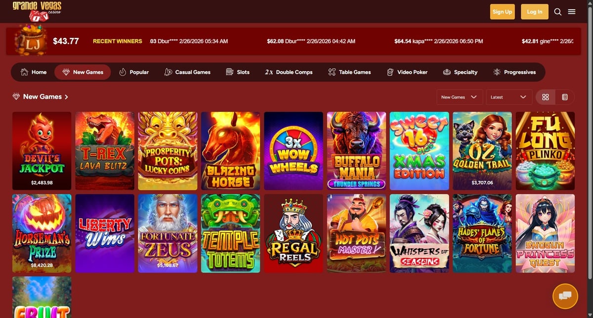The height and width of the screenshot is (318, 593).
Task: Click the LJ jackpot pot icon
Action: (30, 40)
